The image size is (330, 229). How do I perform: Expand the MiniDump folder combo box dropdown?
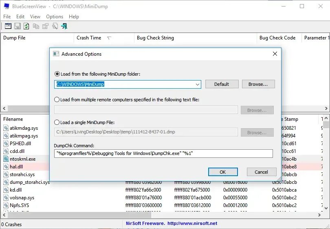[198, 84]
